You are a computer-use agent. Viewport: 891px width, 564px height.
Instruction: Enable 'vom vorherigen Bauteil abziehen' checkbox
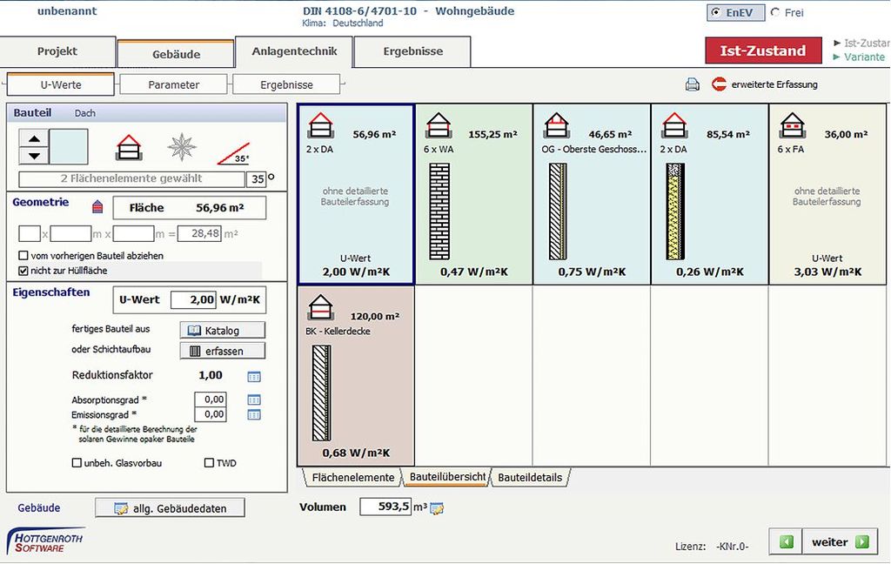23,256
